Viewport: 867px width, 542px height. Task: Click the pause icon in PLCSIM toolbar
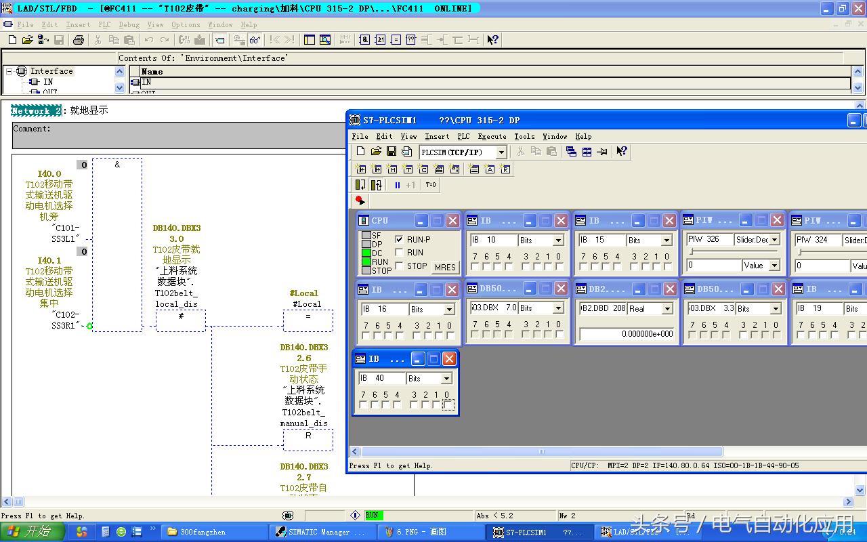coord(398,184)
